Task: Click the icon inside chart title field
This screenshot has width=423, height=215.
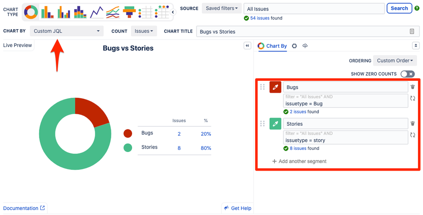Action: [412, 31]
